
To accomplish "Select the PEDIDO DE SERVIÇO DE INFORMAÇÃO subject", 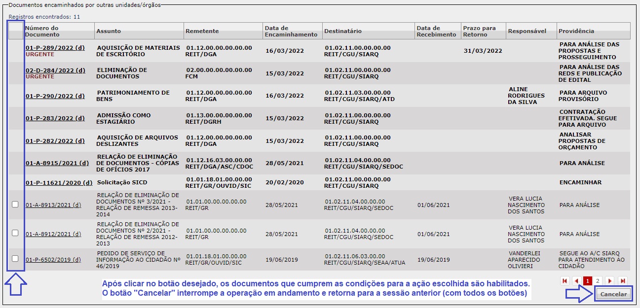I will click(139, 259).
